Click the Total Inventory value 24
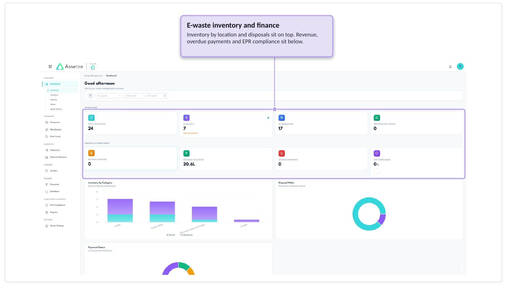This screenshot has height=285, width=507. coord(91,128)
